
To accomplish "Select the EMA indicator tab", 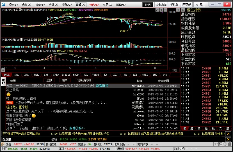I will coord(26,75).
